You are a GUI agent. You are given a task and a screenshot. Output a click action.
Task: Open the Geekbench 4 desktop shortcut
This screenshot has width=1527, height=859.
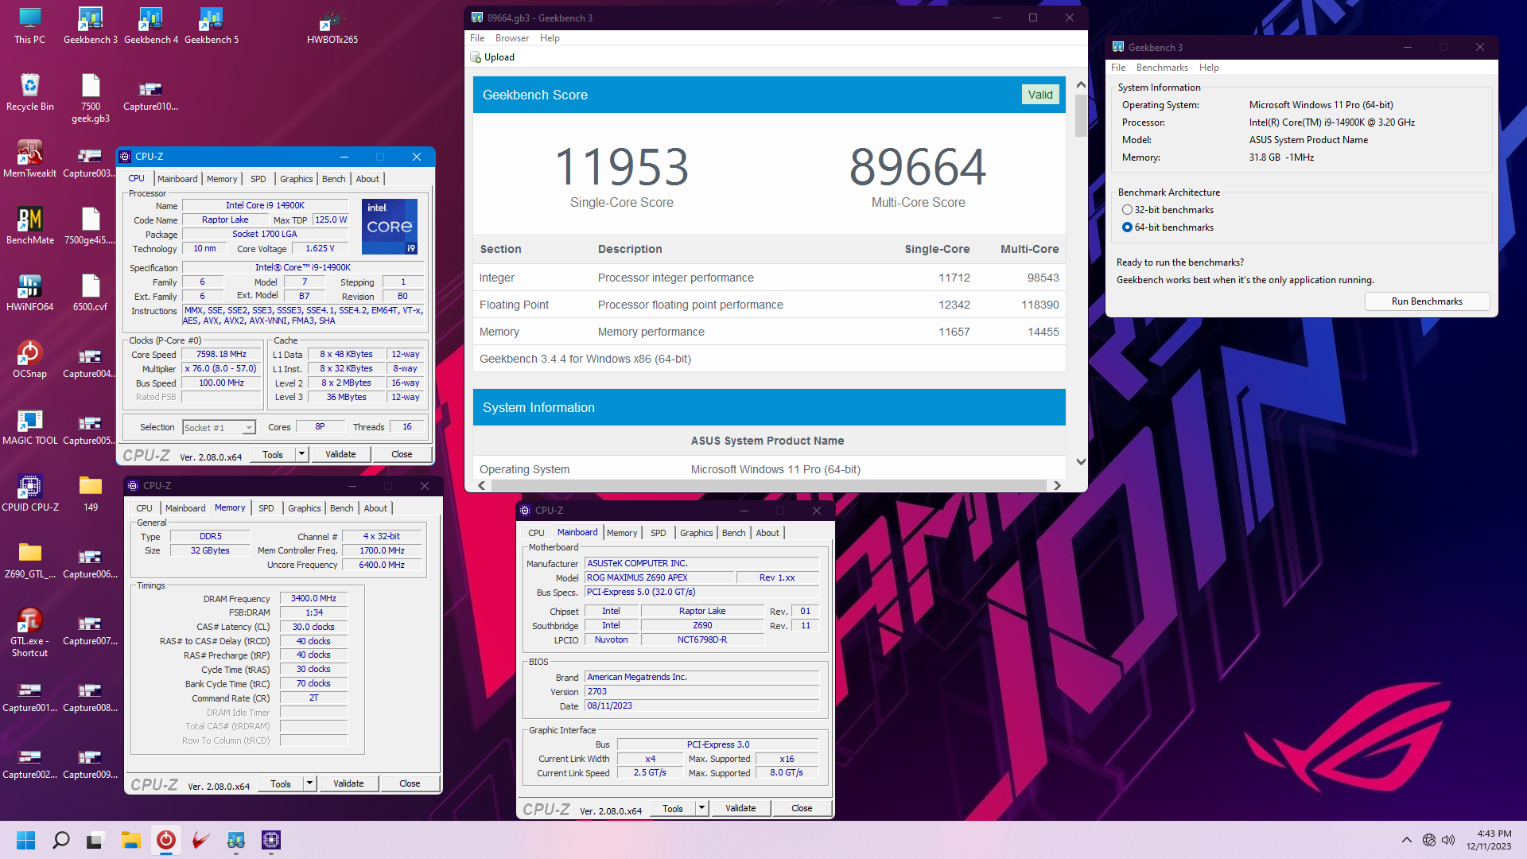[151, 25]
